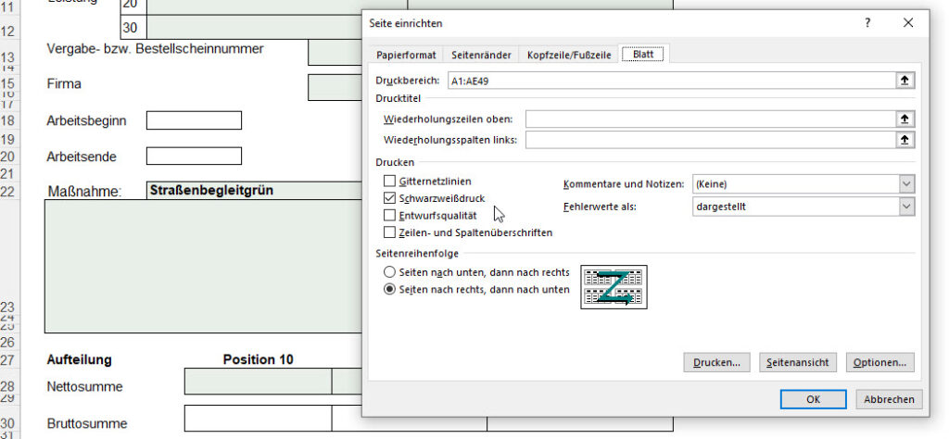Click the collapse icon beside Druckbereich field
949x439 pixels.
click(905, 81)
